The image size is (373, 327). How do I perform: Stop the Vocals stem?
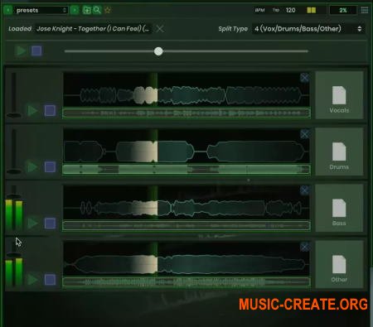point(50,111)
